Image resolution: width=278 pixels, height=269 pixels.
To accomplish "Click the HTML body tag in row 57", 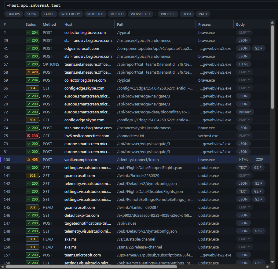I will click(243, 64).
